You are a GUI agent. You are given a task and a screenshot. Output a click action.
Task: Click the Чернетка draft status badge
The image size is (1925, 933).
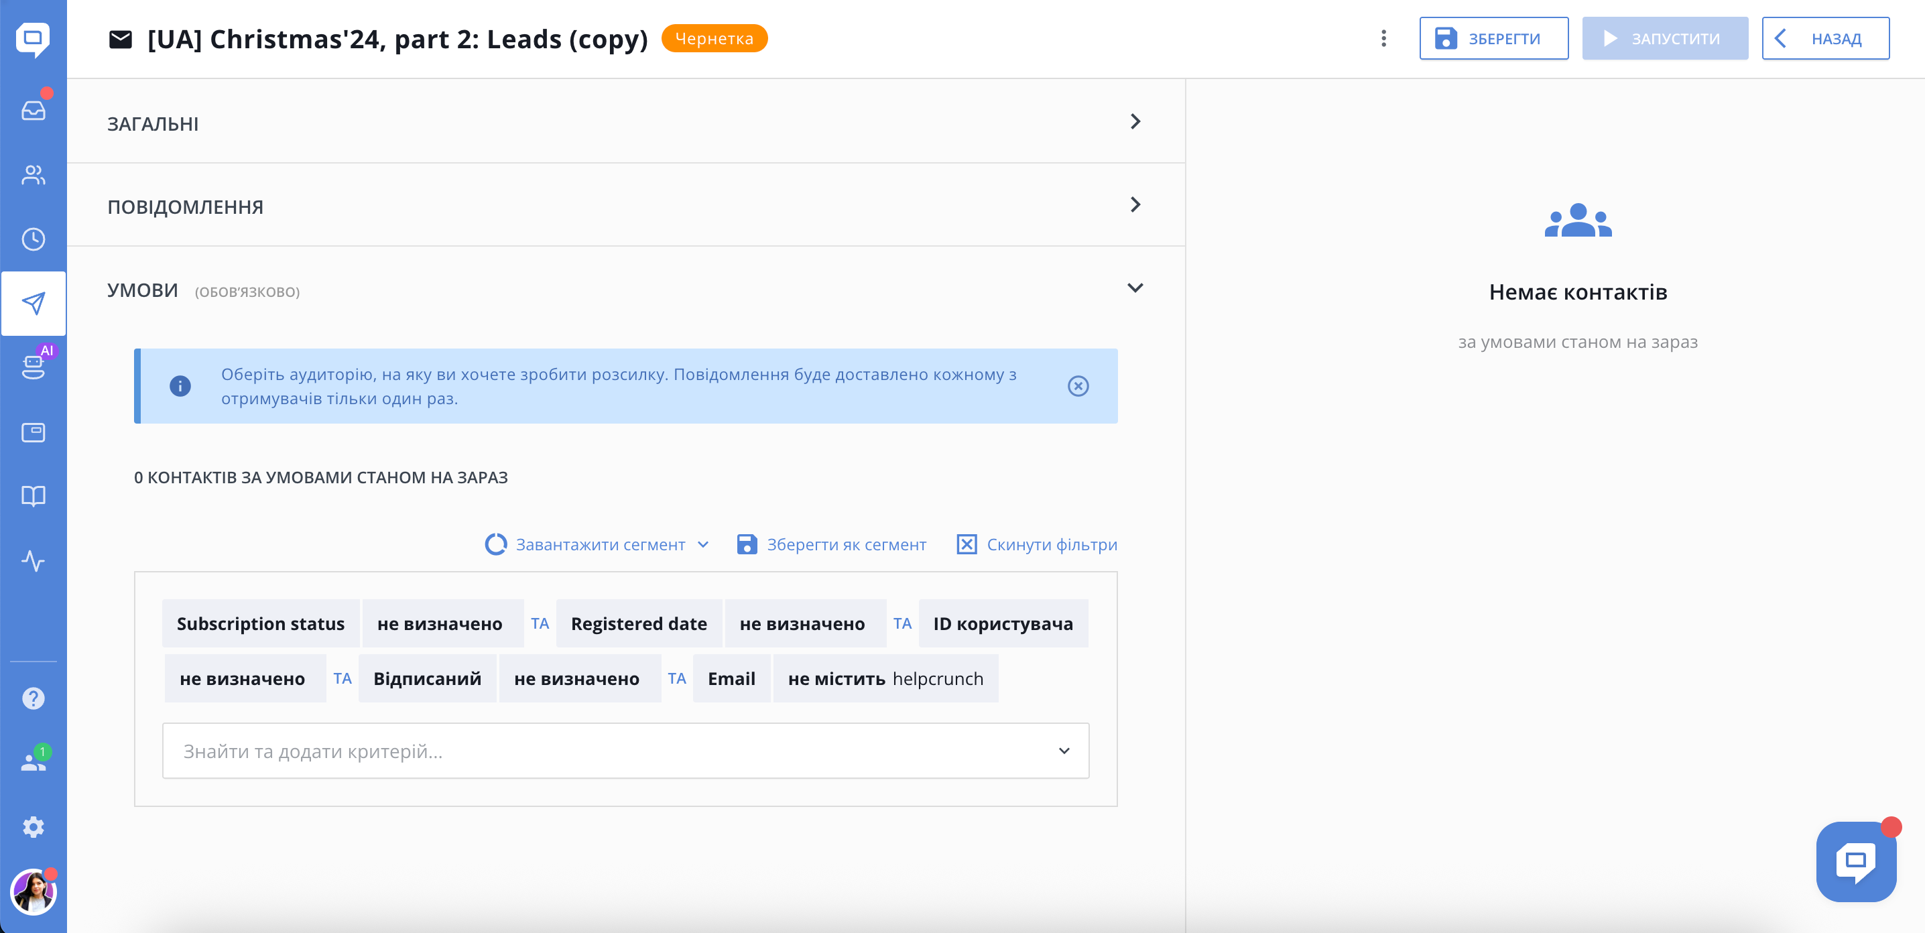[x=714, y=39]
